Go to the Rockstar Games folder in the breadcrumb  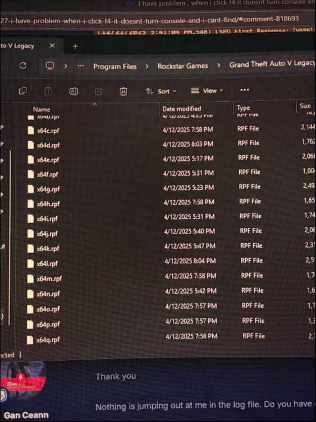[183, 66]
